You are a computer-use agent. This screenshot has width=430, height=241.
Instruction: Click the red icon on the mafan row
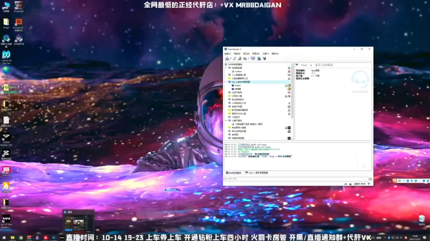coord(289,72)
